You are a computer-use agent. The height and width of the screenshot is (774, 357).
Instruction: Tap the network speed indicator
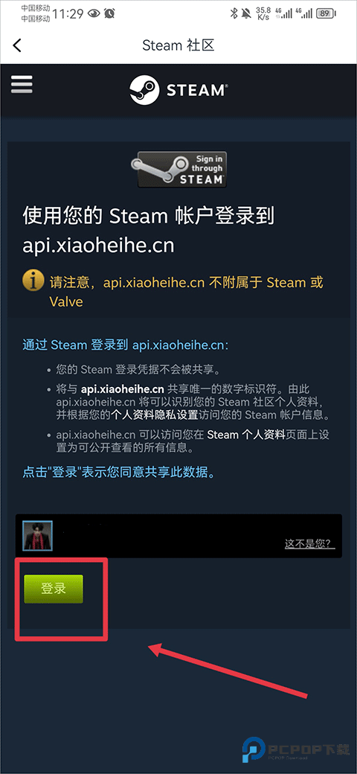(263, 14)
